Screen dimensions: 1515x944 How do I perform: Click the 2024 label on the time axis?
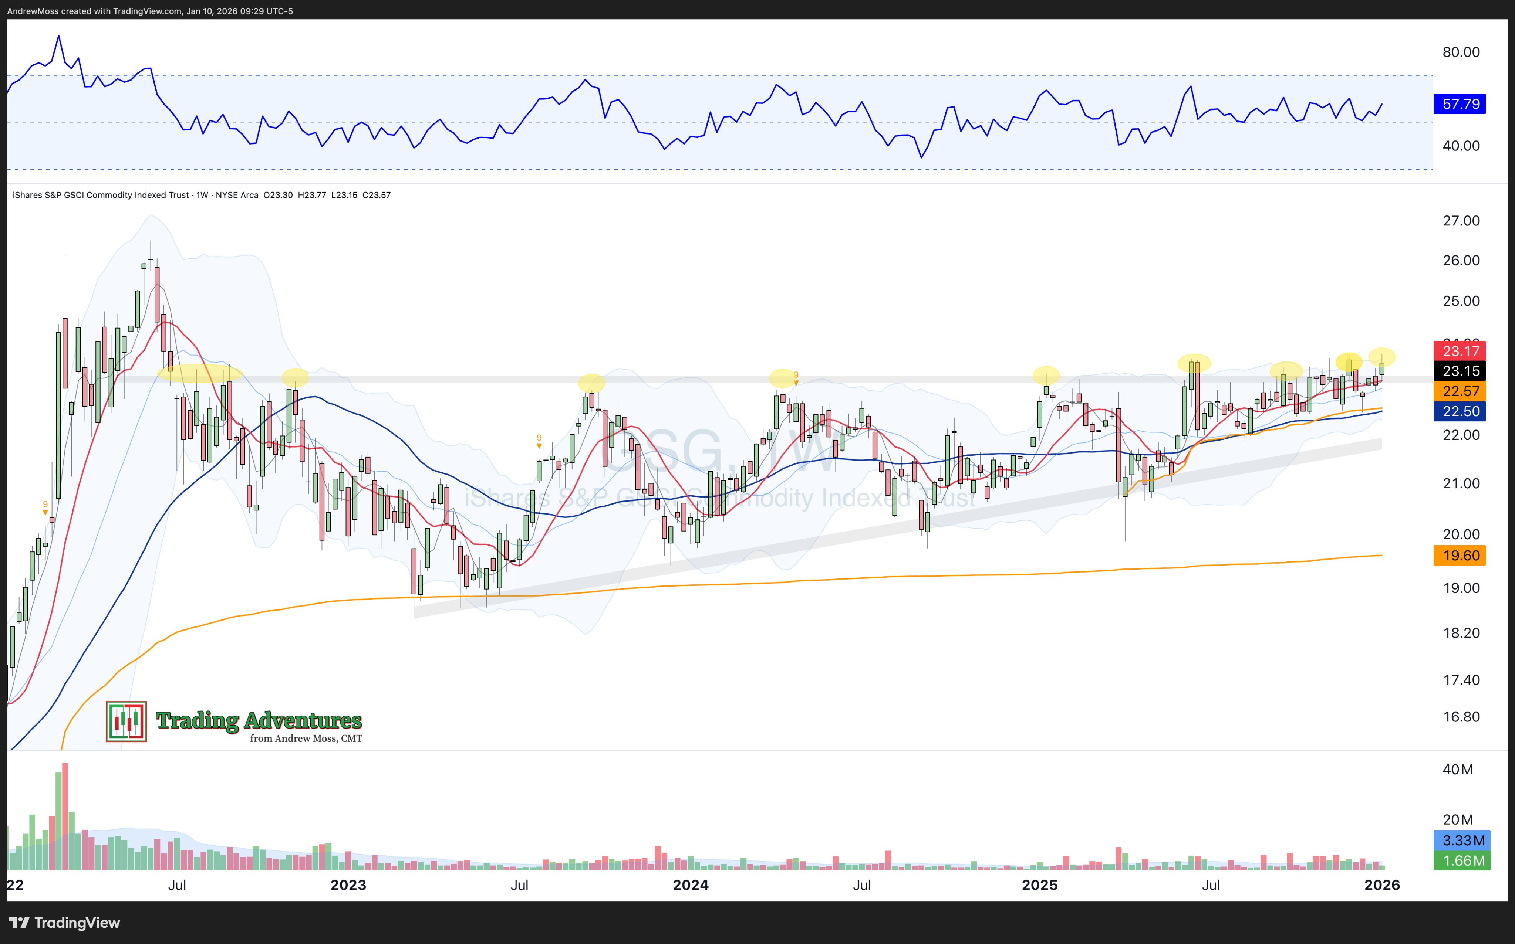690,885
